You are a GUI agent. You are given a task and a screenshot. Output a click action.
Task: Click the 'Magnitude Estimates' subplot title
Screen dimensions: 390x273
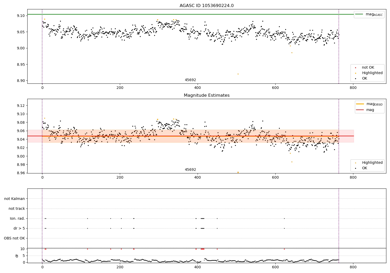pyautogui.click(x=207, y=95)
